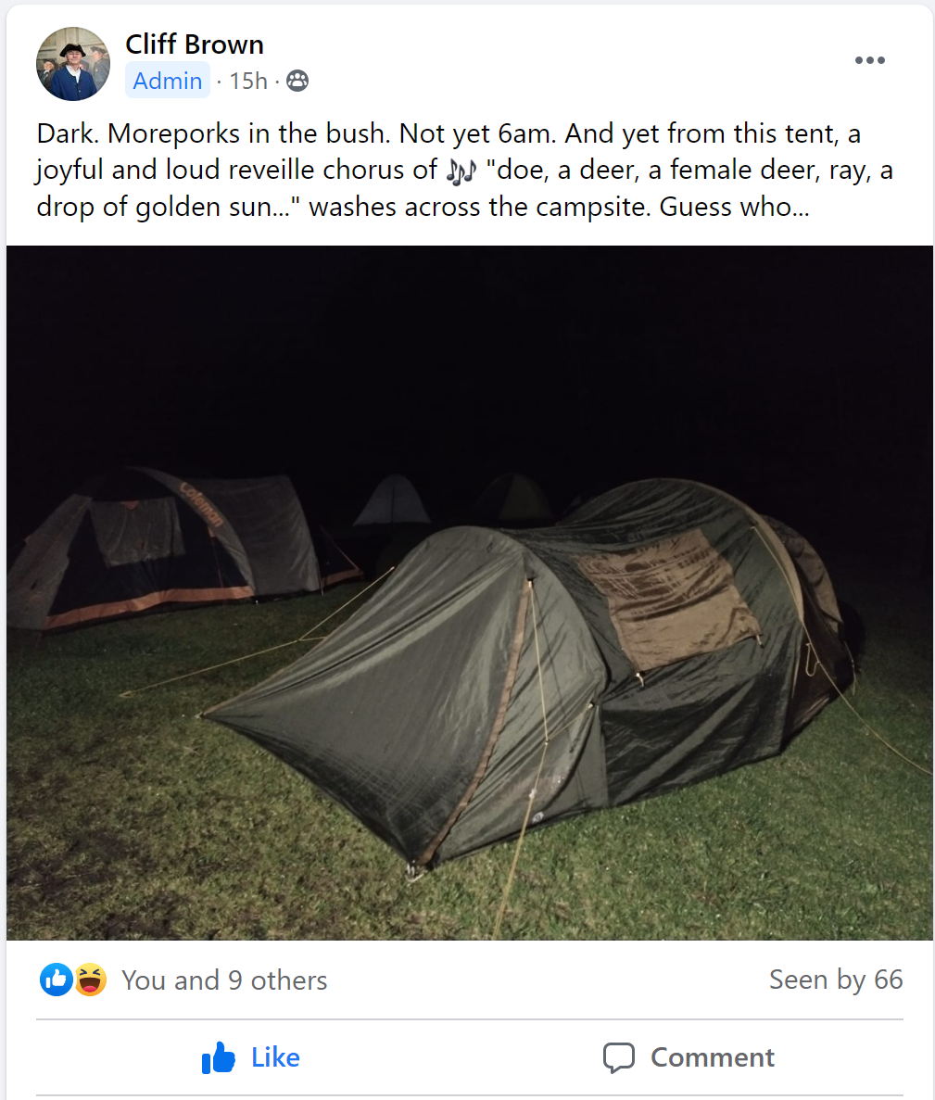Toggle the Like button on the post

[250, 1057]
